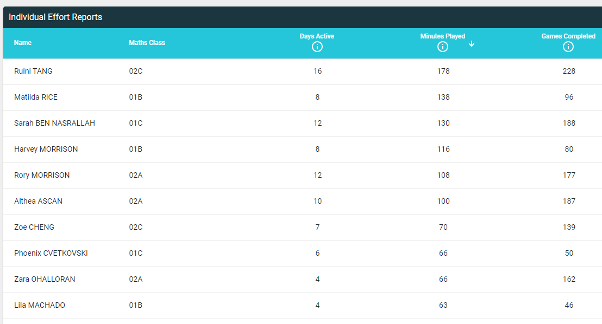
Task: Select Zoe CHENG's row
Action: click(34, 227)
